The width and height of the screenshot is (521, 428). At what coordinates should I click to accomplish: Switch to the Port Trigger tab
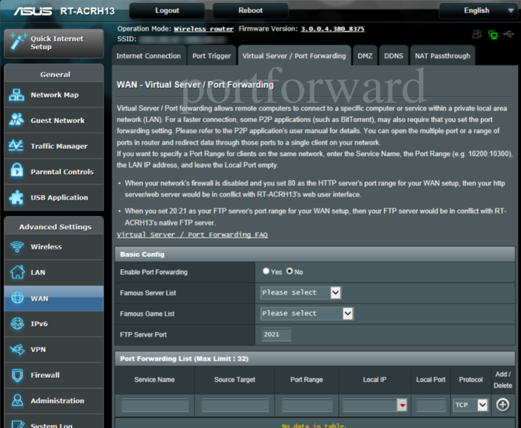click(x=211, y=56)
